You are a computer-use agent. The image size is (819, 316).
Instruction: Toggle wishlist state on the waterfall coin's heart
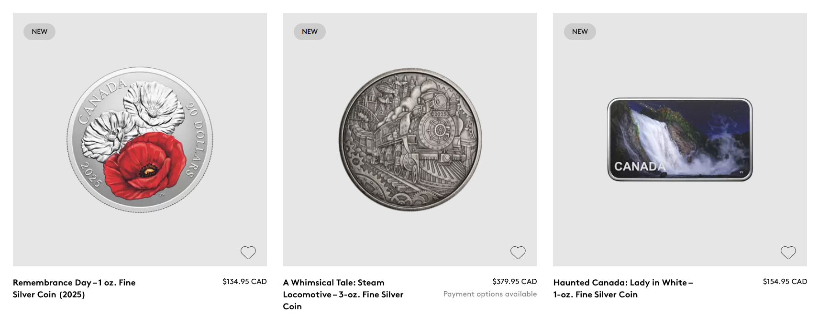788,252
